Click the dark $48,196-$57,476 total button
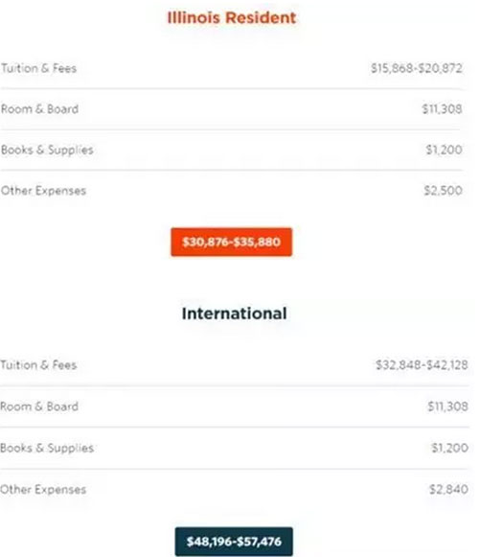479x557 pixels. point(234,542)
